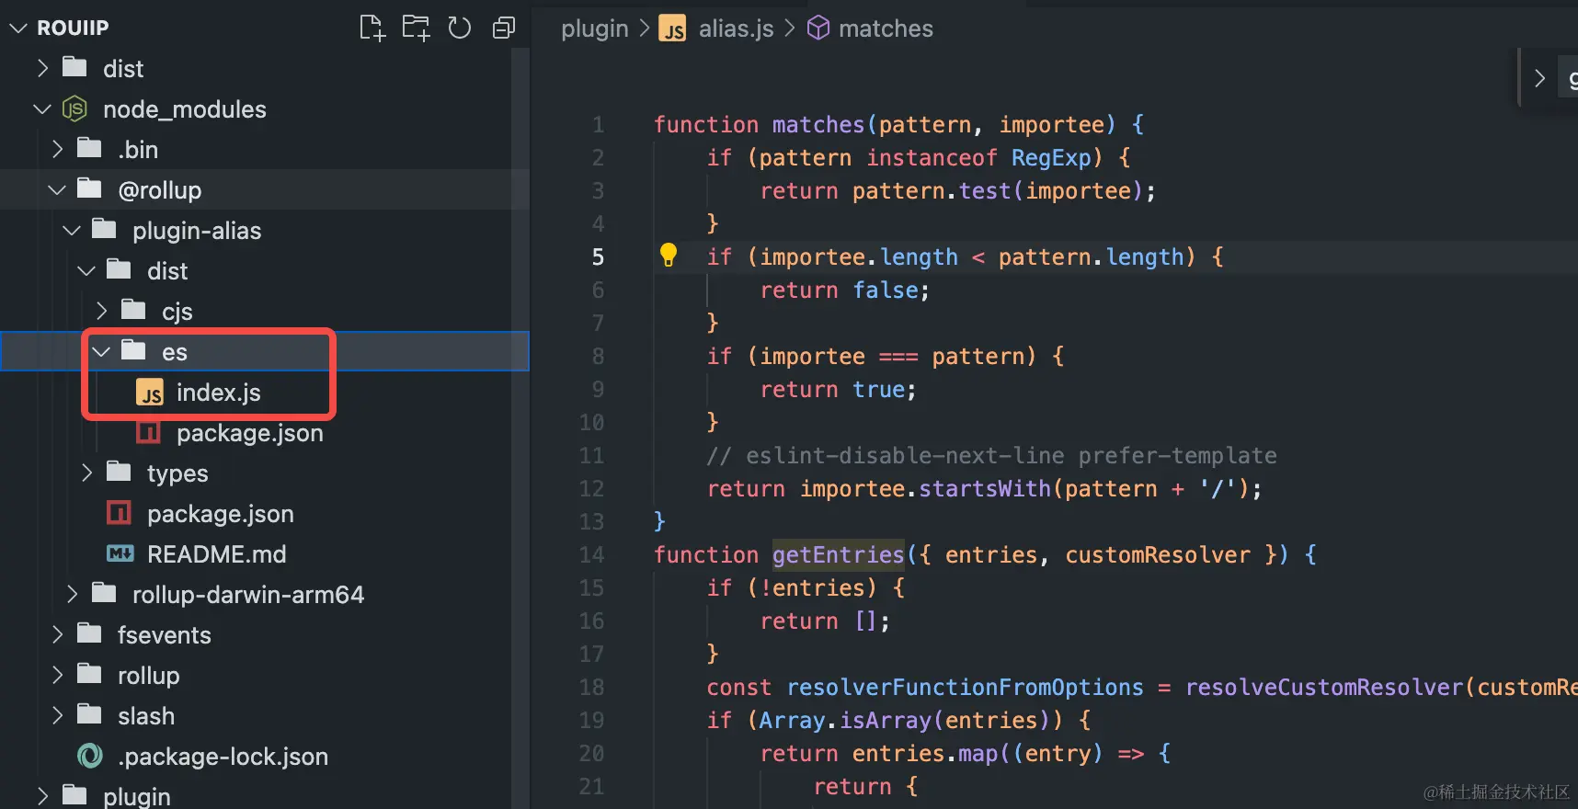The height and width of the screenshot is (809, 1578).
Task: Click the plugin breadcrumb segment
Action: coord(594,28)
